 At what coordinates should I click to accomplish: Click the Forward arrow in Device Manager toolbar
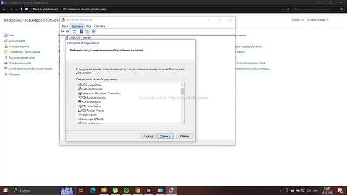[67, 31]
